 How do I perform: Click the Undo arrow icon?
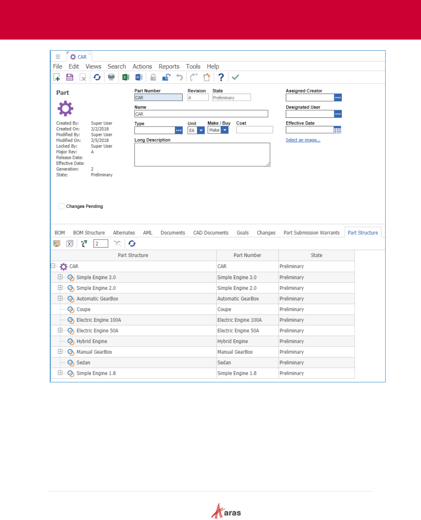(x=180, y=77)
